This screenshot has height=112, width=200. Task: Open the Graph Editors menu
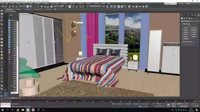55,4
